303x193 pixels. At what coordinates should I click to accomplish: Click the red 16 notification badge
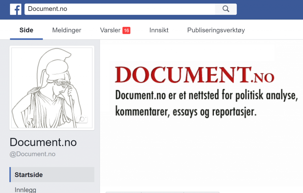pyautogui.click(x=126, y=30)
